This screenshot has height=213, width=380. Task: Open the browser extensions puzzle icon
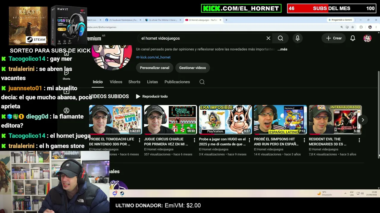click(361, 27)
